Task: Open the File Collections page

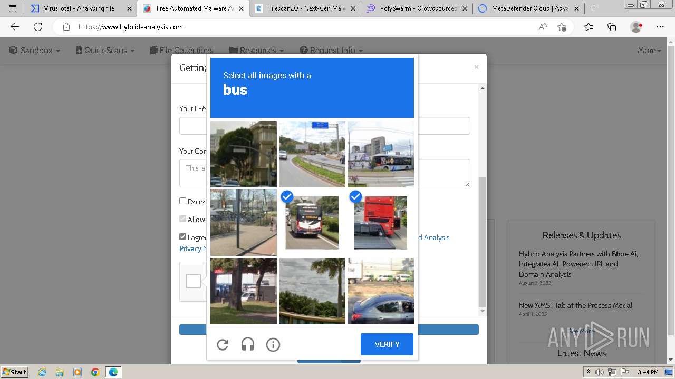Action: [x=182, y=51]
